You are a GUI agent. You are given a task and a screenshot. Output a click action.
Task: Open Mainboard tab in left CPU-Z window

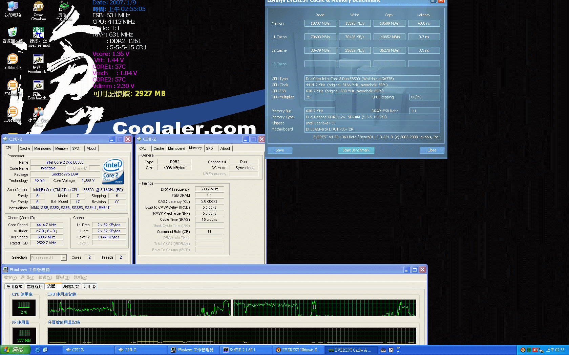point(43,148)
